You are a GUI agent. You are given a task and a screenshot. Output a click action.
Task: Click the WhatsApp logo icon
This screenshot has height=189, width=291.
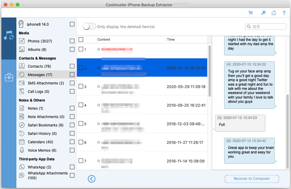22,167
